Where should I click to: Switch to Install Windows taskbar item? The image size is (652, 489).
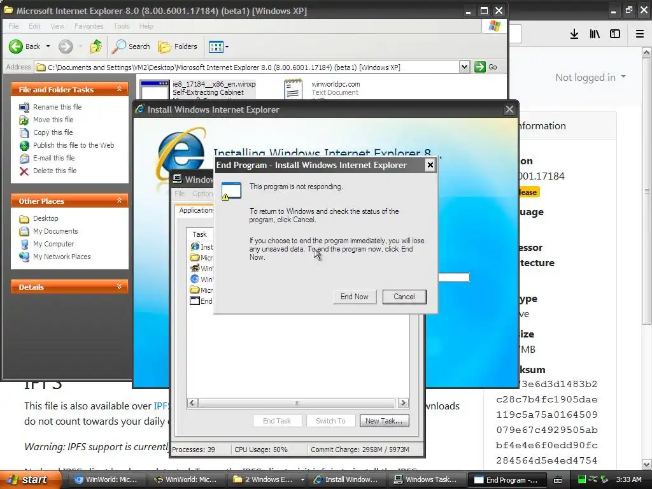[x=346, y=479]
